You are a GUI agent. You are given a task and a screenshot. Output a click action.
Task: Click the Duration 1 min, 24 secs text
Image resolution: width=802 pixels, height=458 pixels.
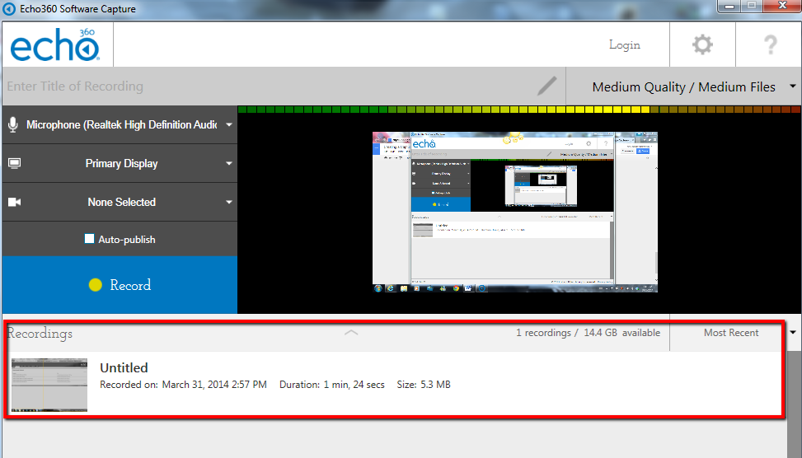(x=332, y=385)
